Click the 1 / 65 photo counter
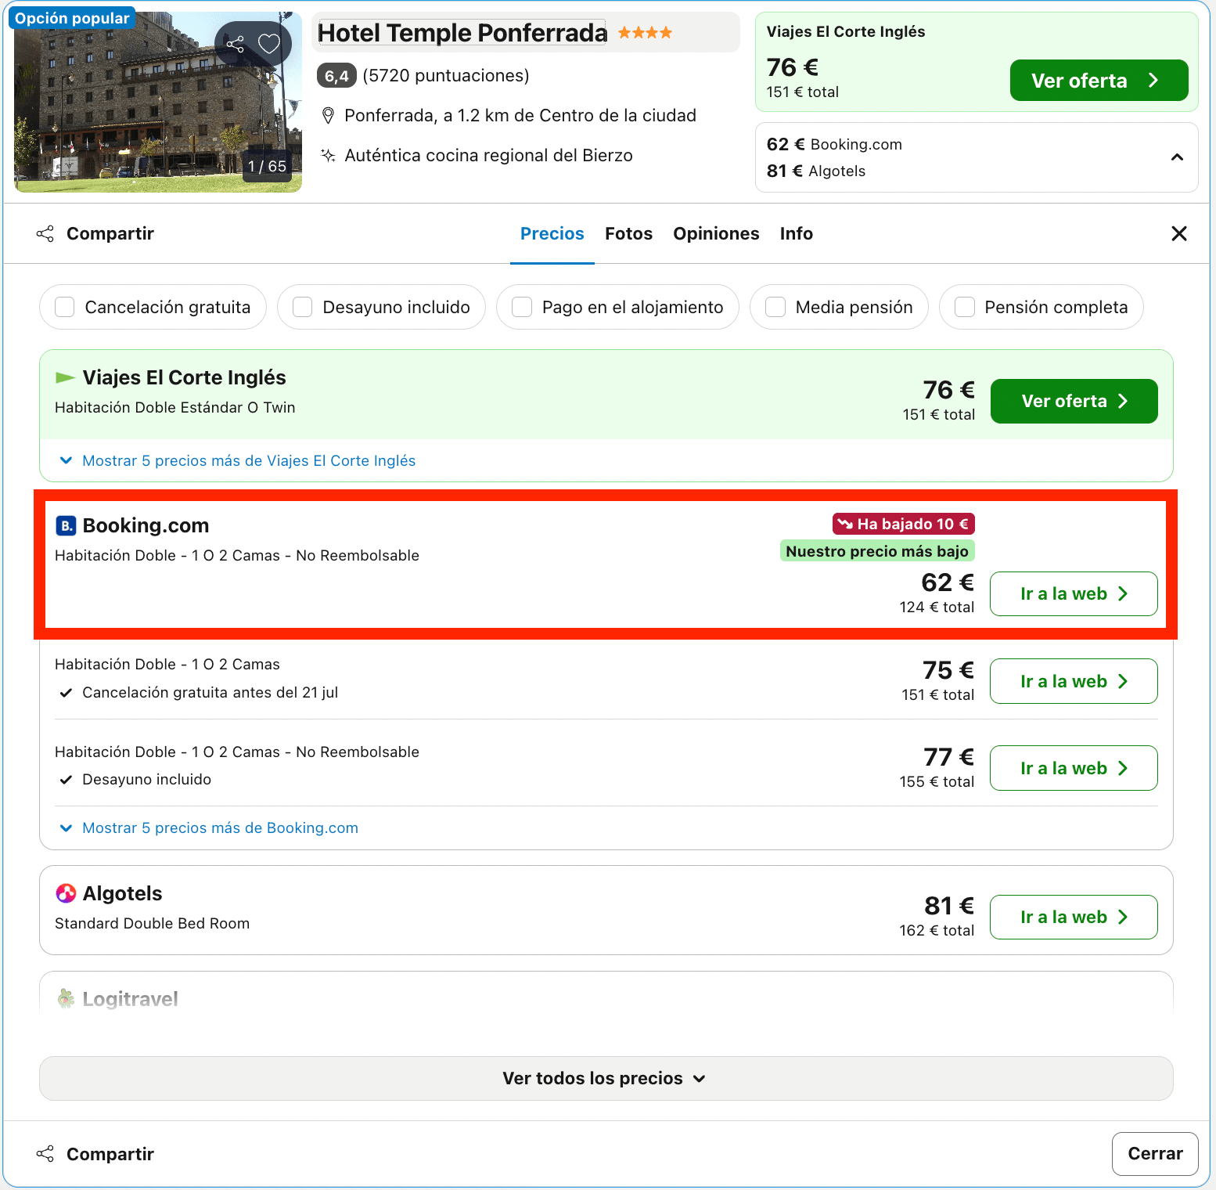The height and width of the screenshot is (1190, 1216). click(x=267, y=166)
